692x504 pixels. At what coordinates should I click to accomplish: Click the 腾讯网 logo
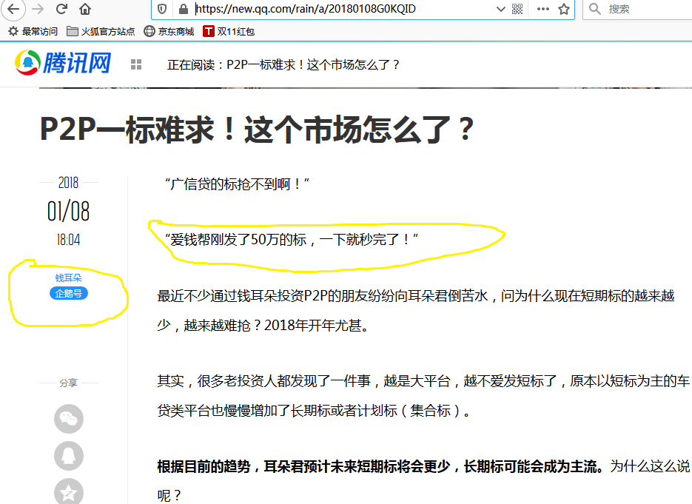click(x=63, y=63)
